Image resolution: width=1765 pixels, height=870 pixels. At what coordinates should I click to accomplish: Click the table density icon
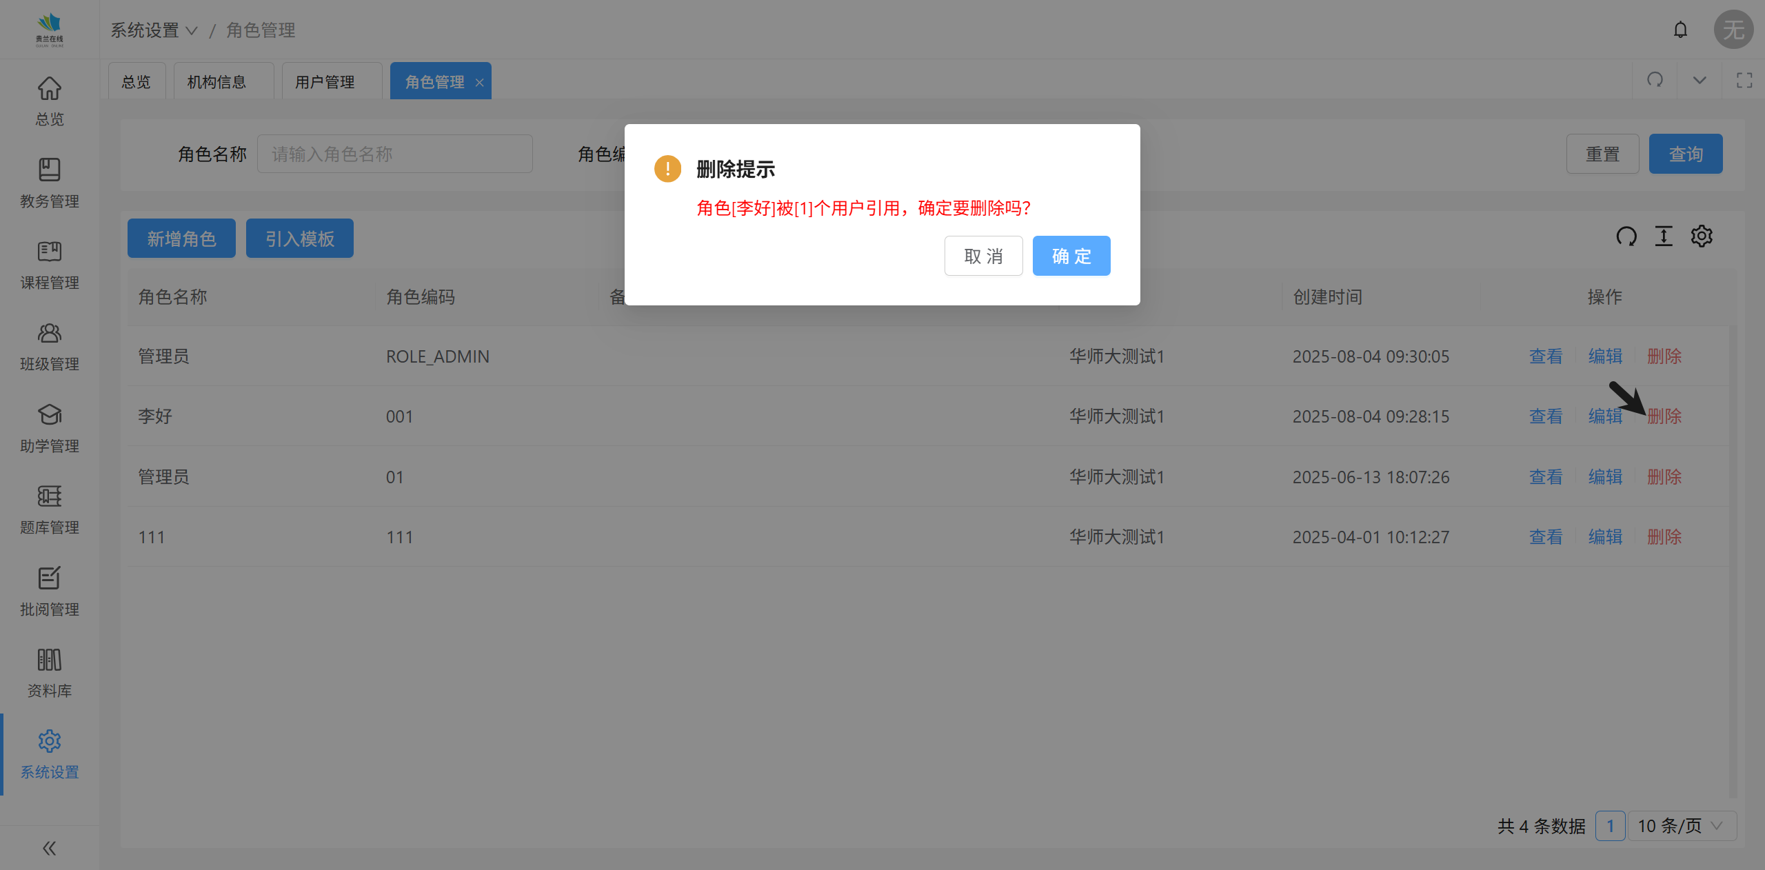point(1664,236)
